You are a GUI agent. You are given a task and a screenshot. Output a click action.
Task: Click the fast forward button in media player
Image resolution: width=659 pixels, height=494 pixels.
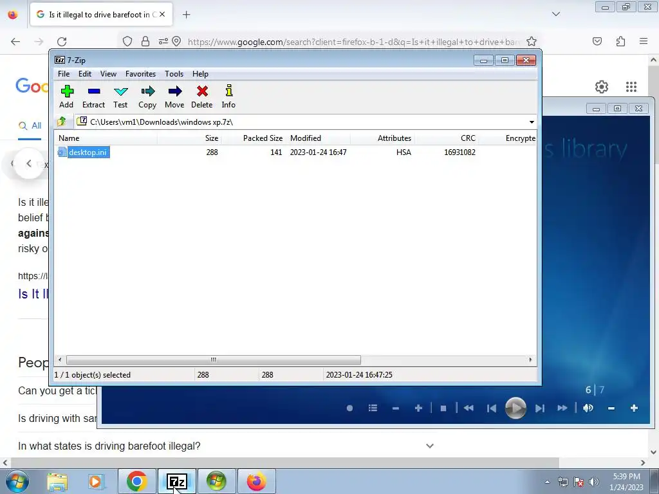[x=562, y=408]
